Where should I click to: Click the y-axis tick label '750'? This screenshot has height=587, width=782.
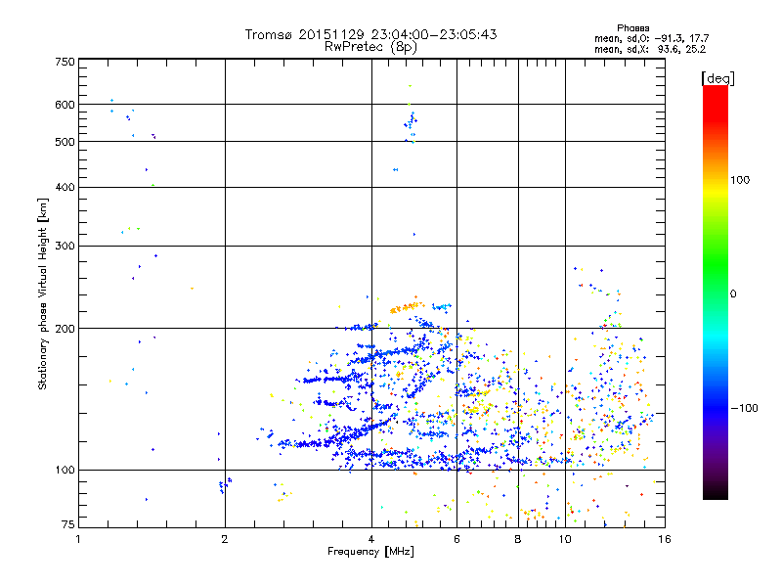[x=65, y=62]
